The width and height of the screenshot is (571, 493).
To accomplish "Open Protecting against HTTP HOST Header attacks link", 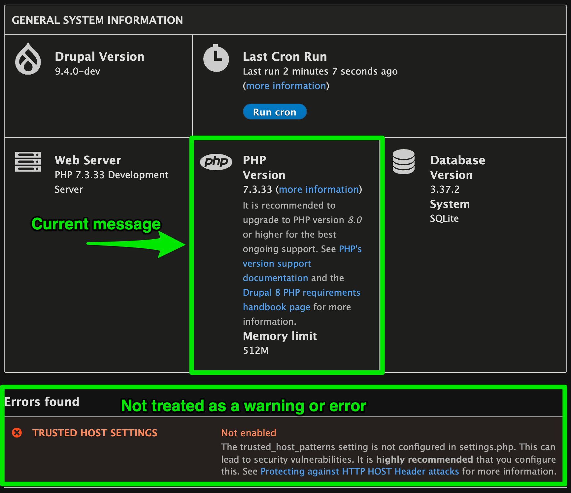I will [x=360, y=471].
